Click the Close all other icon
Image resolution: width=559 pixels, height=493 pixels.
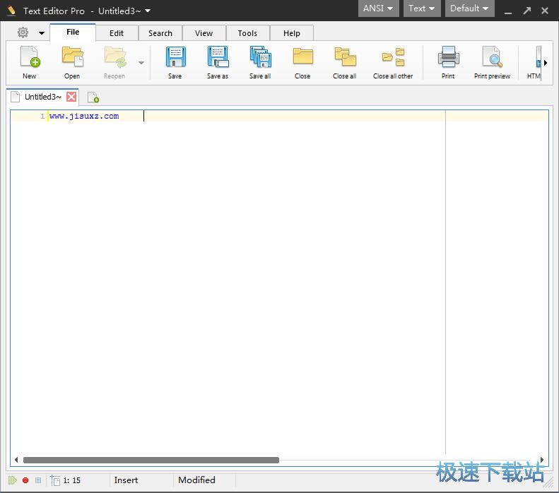(393, 58)
